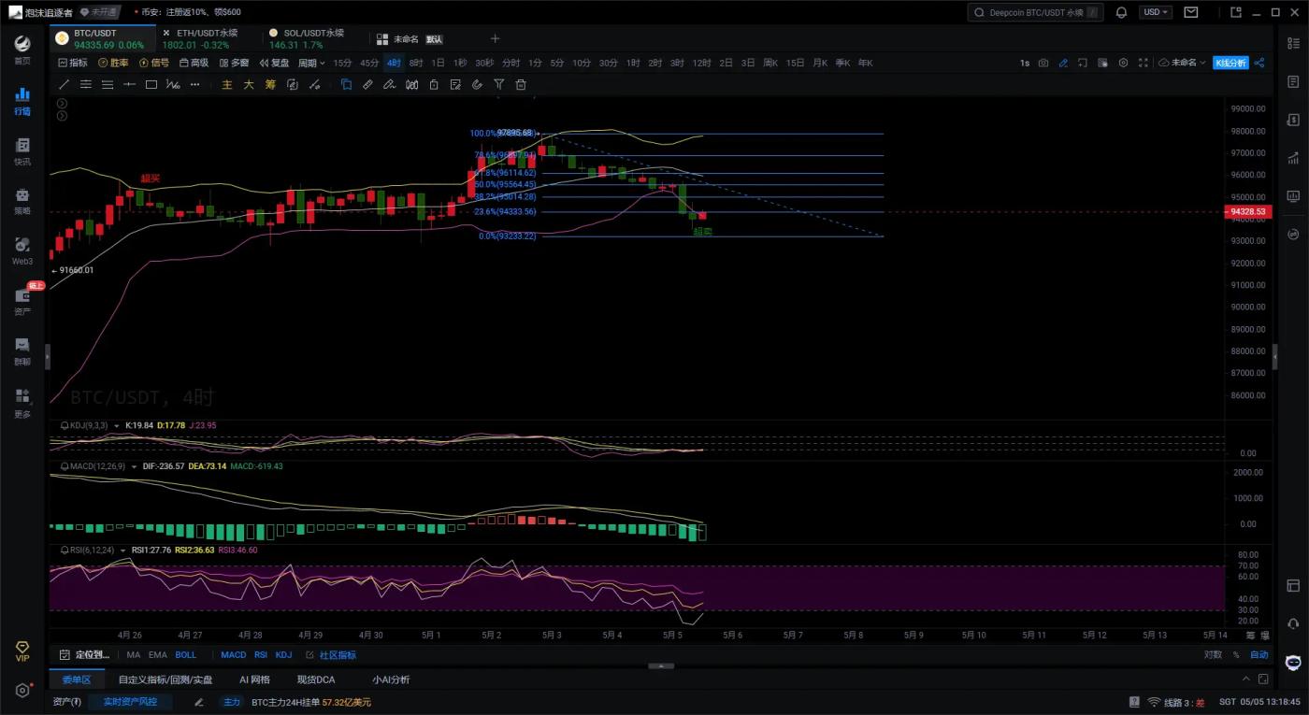Click the chart share icon

click(1259, 63)
